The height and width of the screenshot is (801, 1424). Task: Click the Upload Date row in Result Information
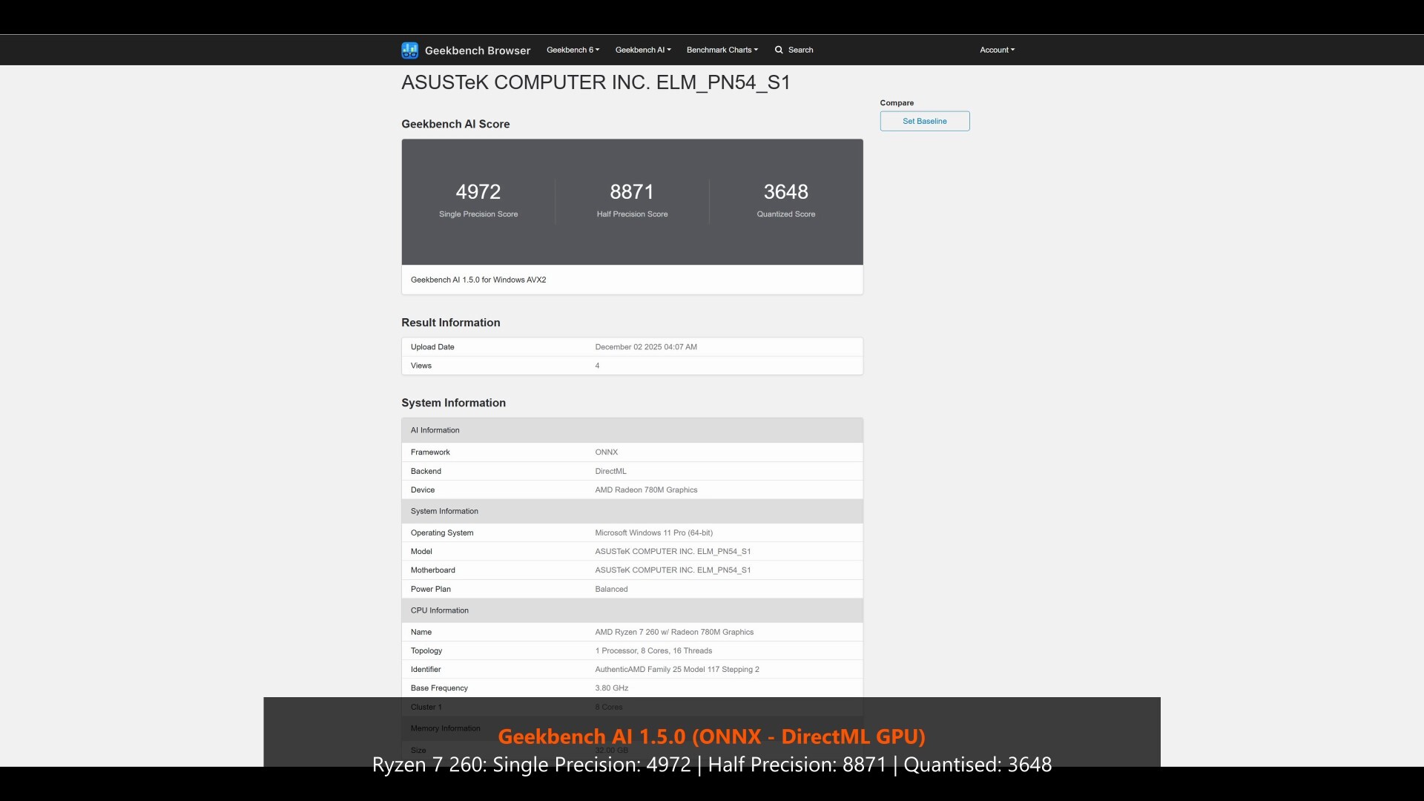click(x=432, y=346)
